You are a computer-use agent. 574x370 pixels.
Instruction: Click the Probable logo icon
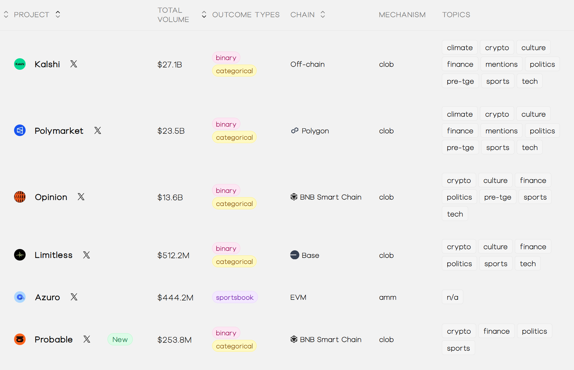pyautogui.click(x=20, y=339)
